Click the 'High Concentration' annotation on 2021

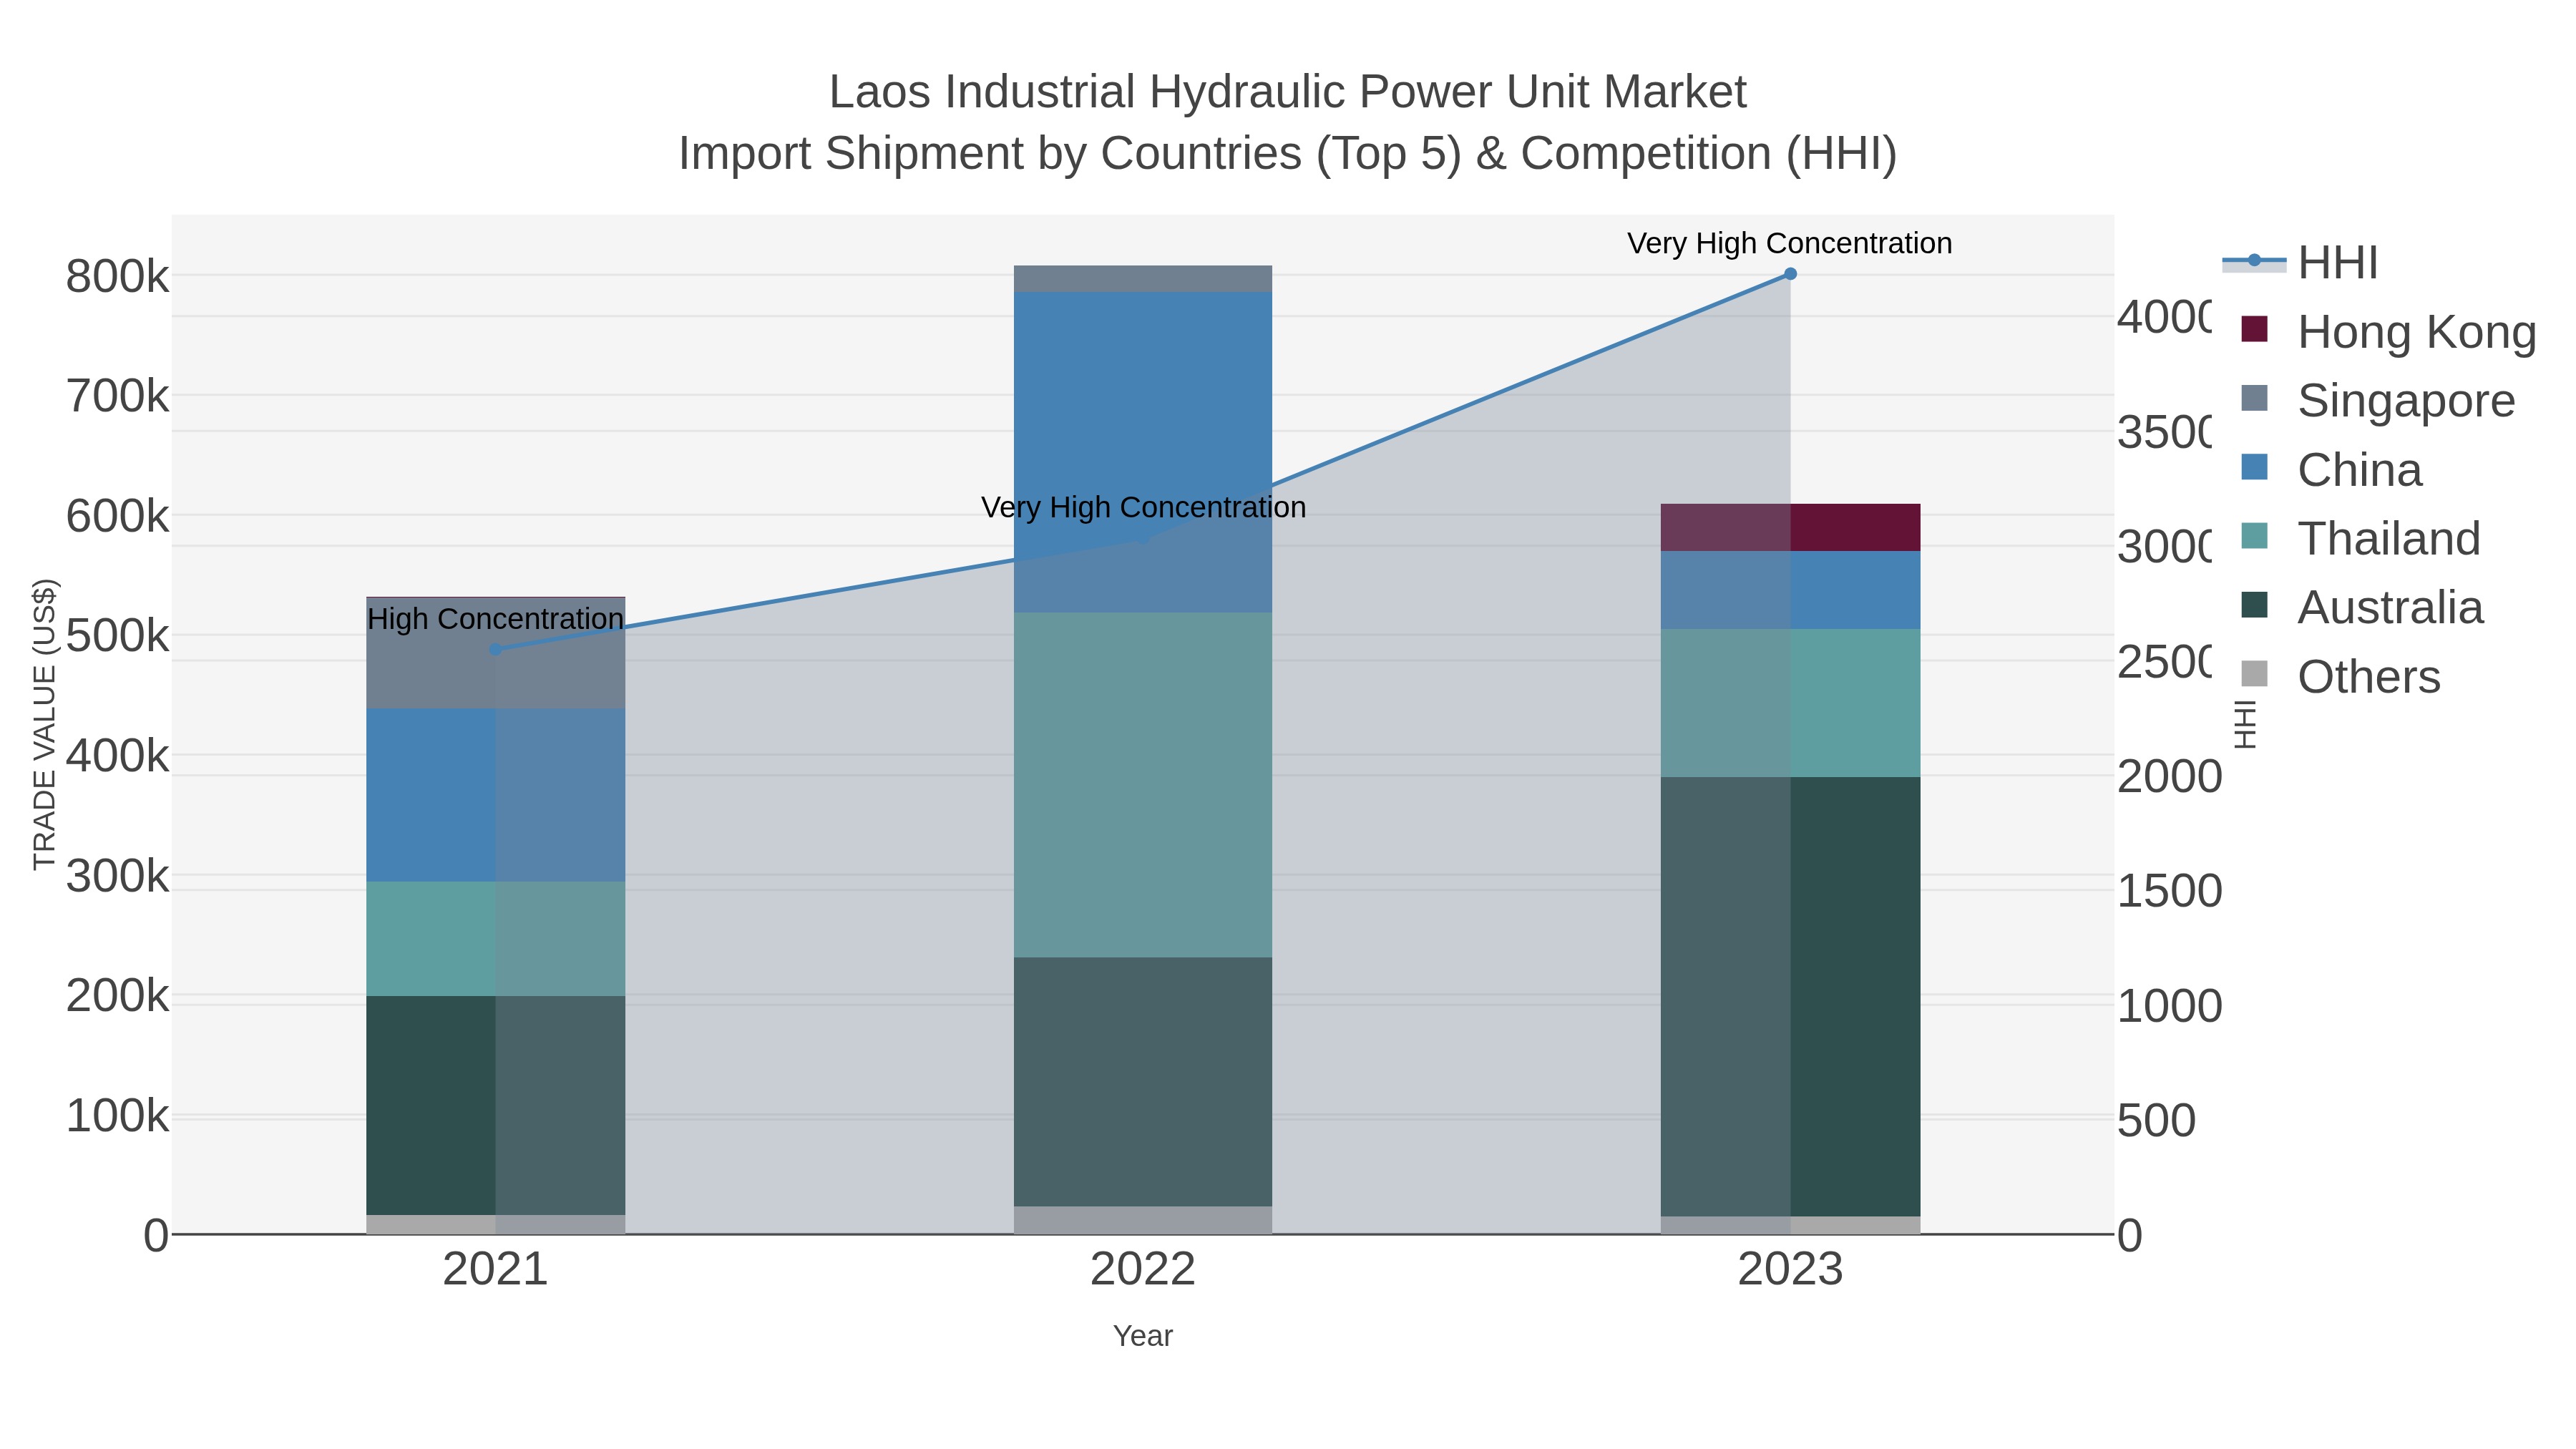click(495, 619)
